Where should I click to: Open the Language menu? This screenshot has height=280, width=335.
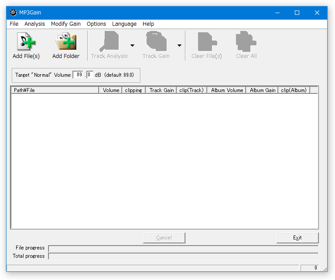pyautogui.click(x=124, y=24)
